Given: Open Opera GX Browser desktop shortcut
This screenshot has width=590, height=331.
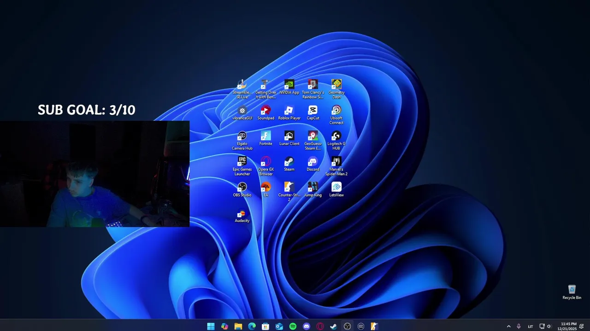Looking at the screenshot, I should pos(265,166).
